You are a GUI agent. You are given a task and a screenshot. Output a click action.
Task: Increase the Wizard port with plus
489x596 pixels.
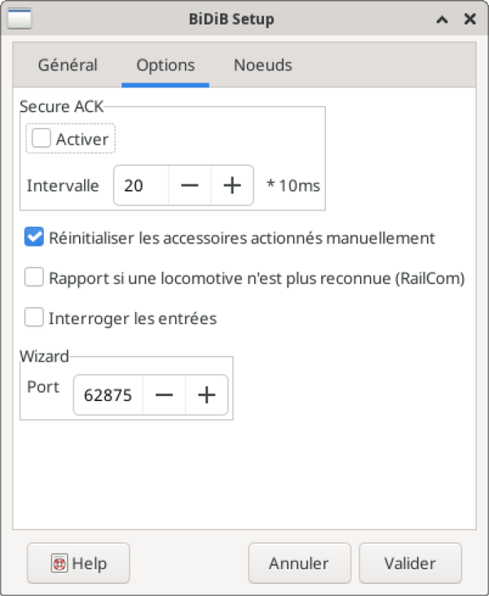click(206, 396)
